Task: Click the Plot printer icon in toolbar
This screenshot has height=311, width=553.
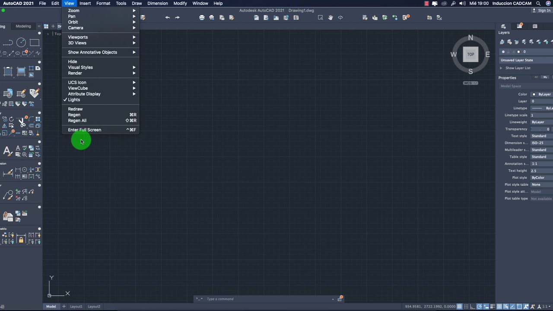Action: [202, 18]
